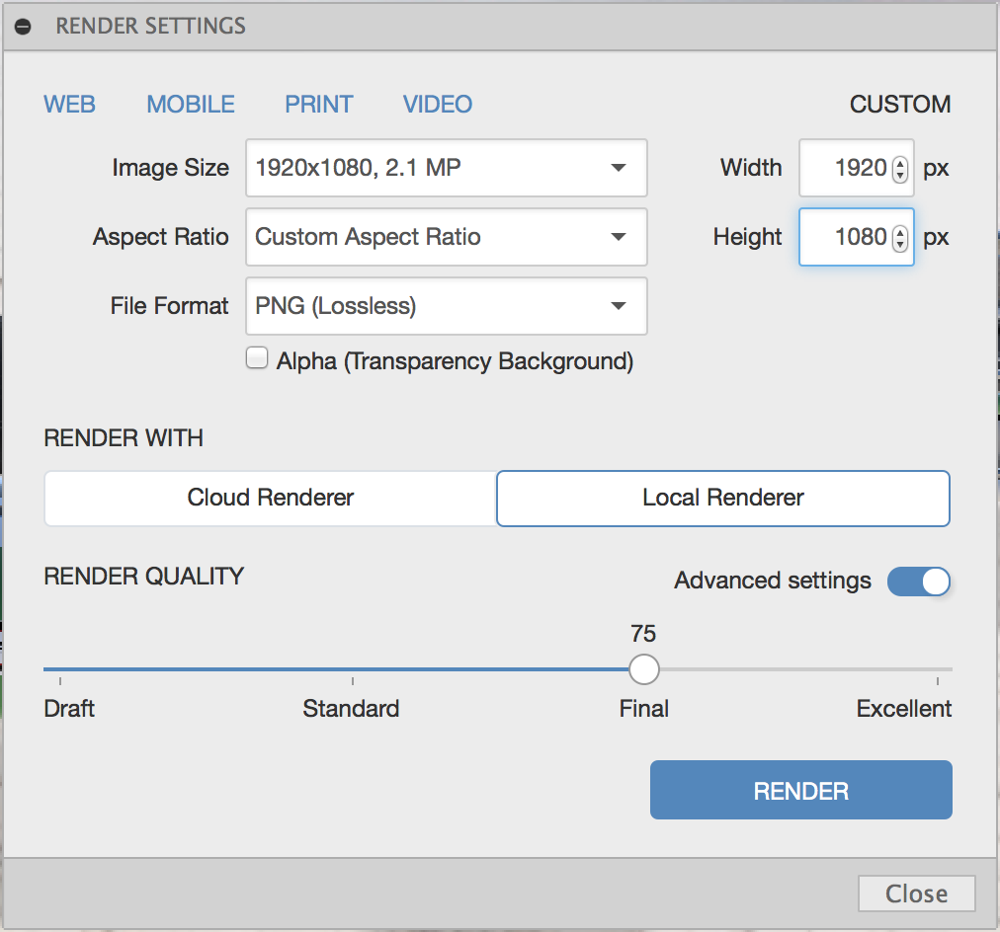Open the PRINT preset tab

click(x=319, y=104)
